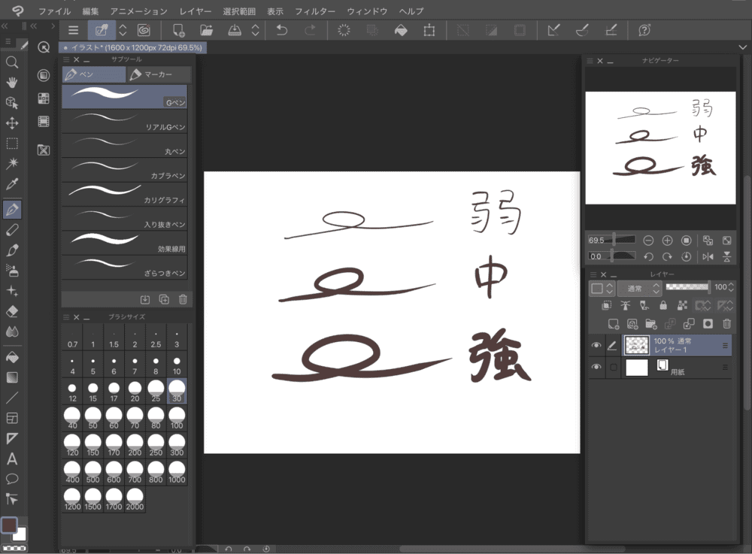
Task: Click the layer opacity 100 stepper arrows
Action: point(731,287)
